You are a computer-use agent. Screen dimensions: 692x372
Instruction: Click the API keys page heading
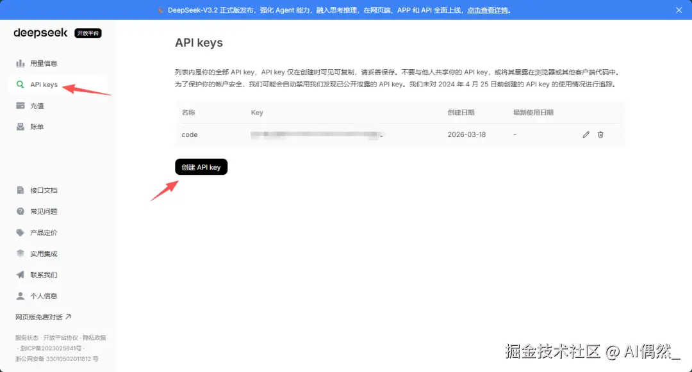[199, 43]
